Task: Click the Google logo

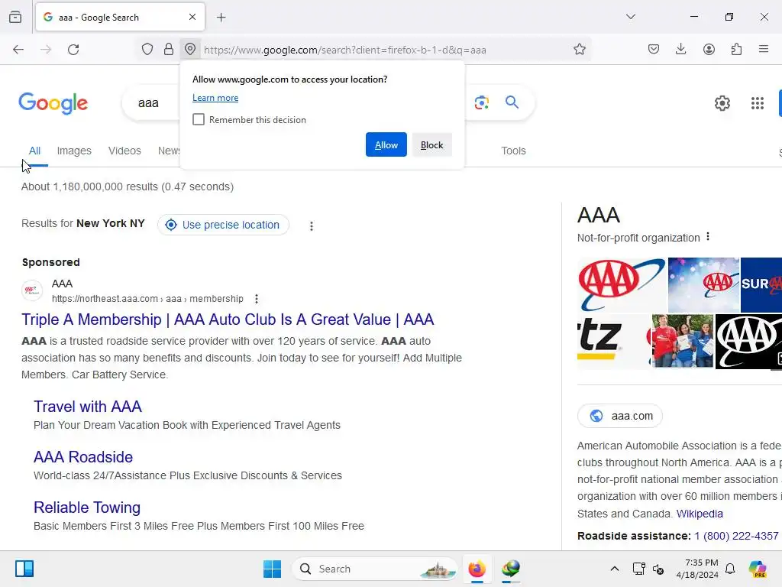Action: click(53, 103)
